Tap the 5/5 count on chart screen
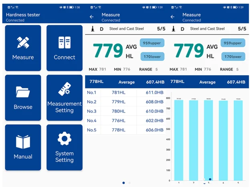251x189 pixels. coord(242,29)
